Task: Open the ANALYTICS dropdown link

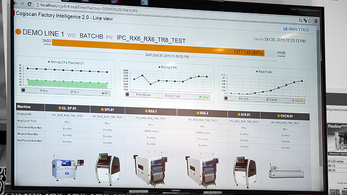Action: pos(297,29)
